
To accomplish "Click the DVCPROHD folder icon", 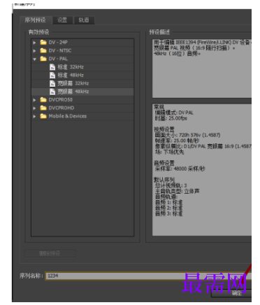I will pyautogui.click(x=43, y=108).
